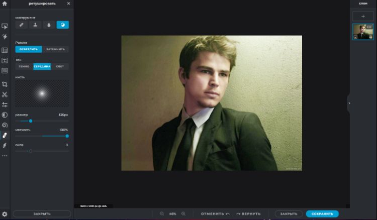Viewport: 377px width, 220px height.
Task: Select the spiral Liquify tool
Action: coord(5,125)
